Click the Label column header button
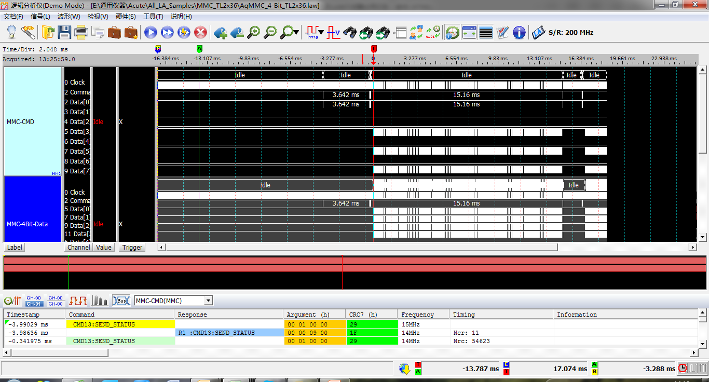 15,248
